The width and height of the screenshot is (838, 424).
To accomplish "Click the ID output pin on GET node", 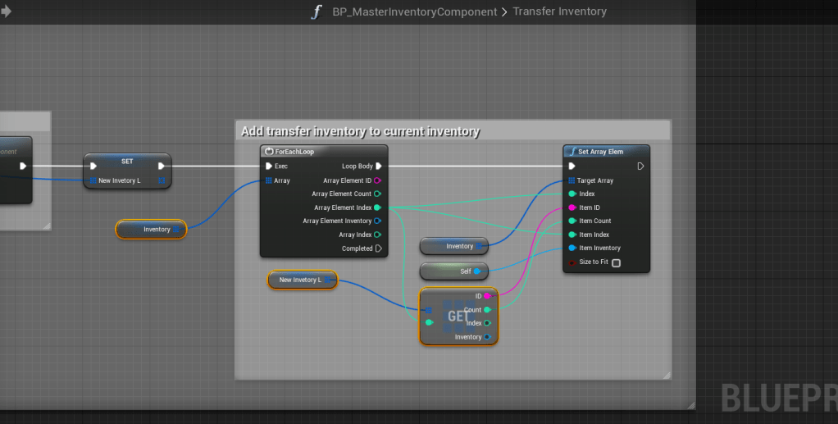I will pyautogui.click(x=487, y=296).
